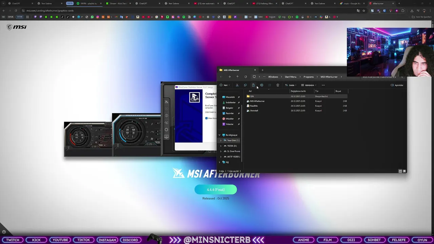Open Chrome downloads icon
This screenshot has width=434, height=244.
click(412, 11)
